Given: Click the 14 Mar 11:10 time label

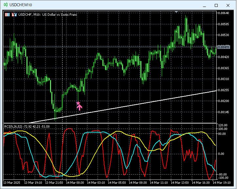Looking at the screenshot, I should 159,183.
